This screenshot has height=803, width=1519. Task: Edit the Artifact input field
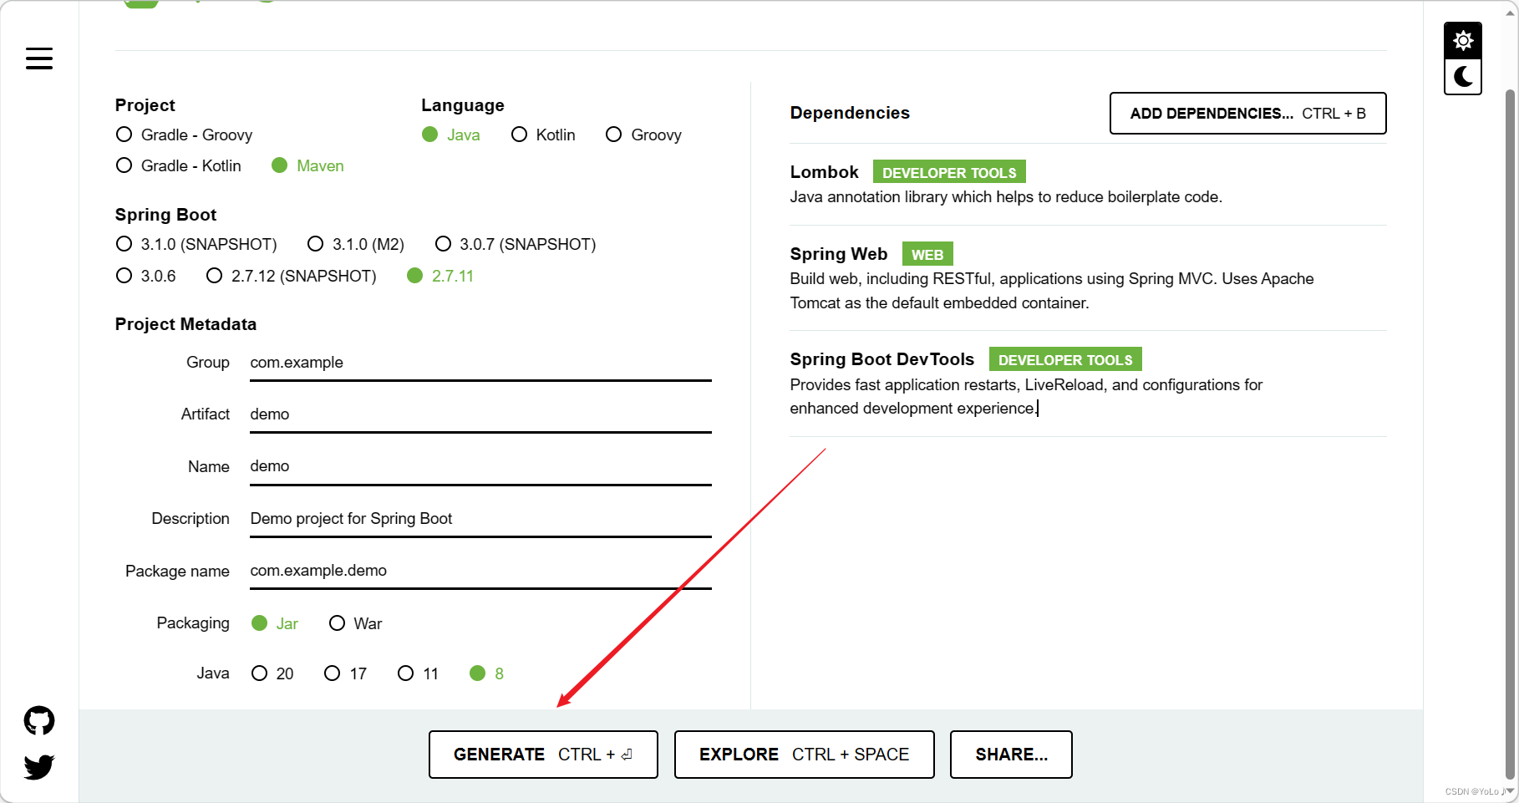480,414
